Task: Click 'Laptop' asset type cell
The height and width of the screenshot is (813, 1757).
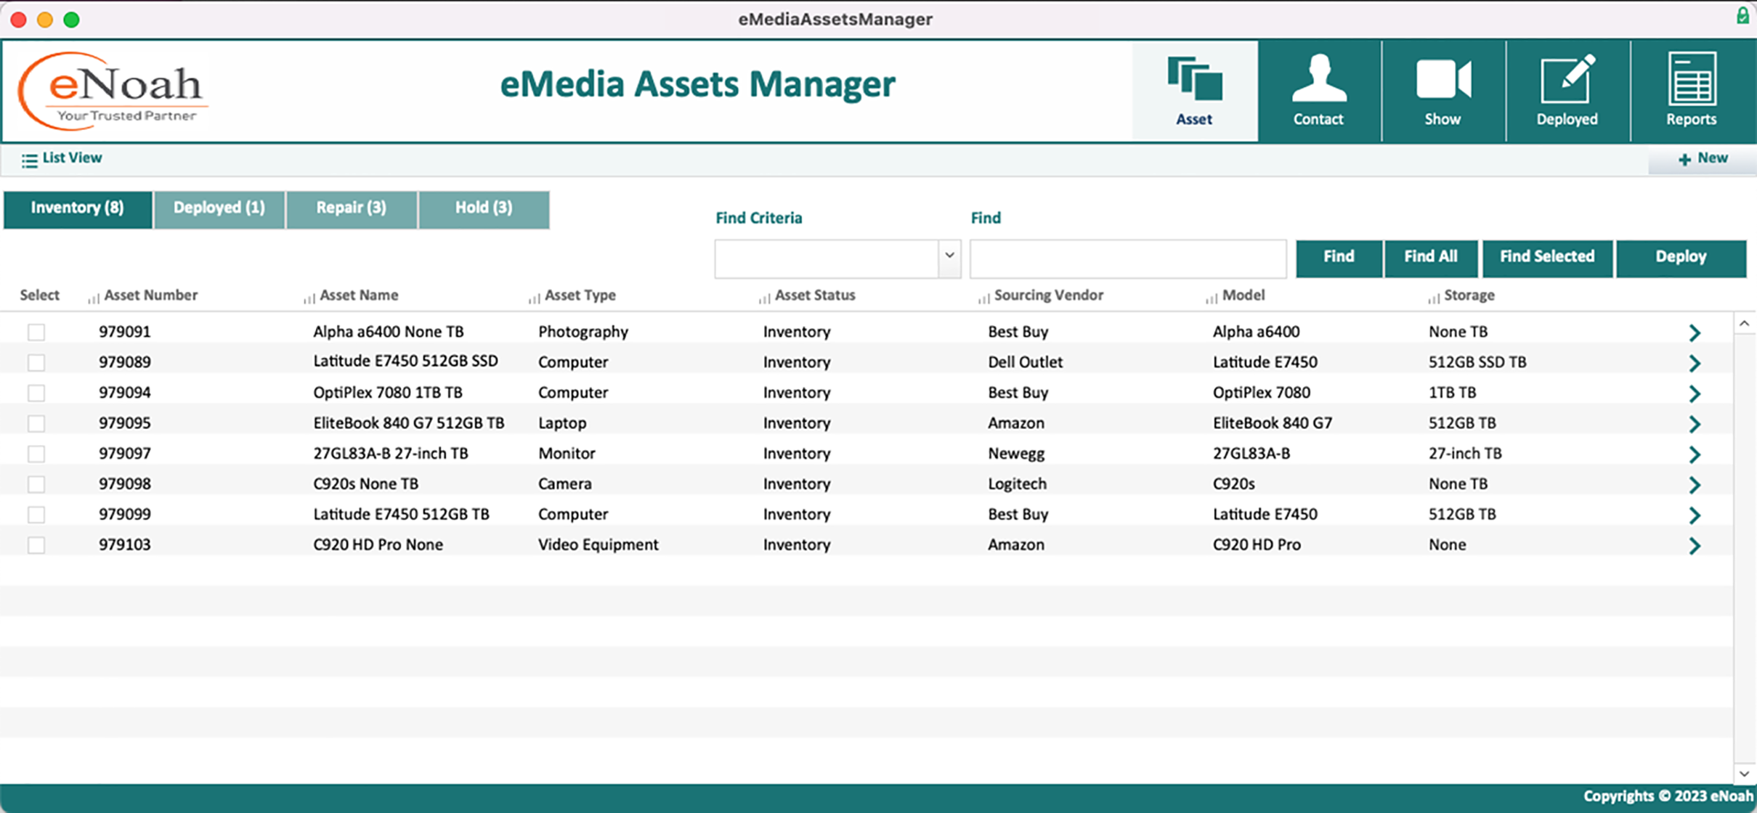Action: 562,424
